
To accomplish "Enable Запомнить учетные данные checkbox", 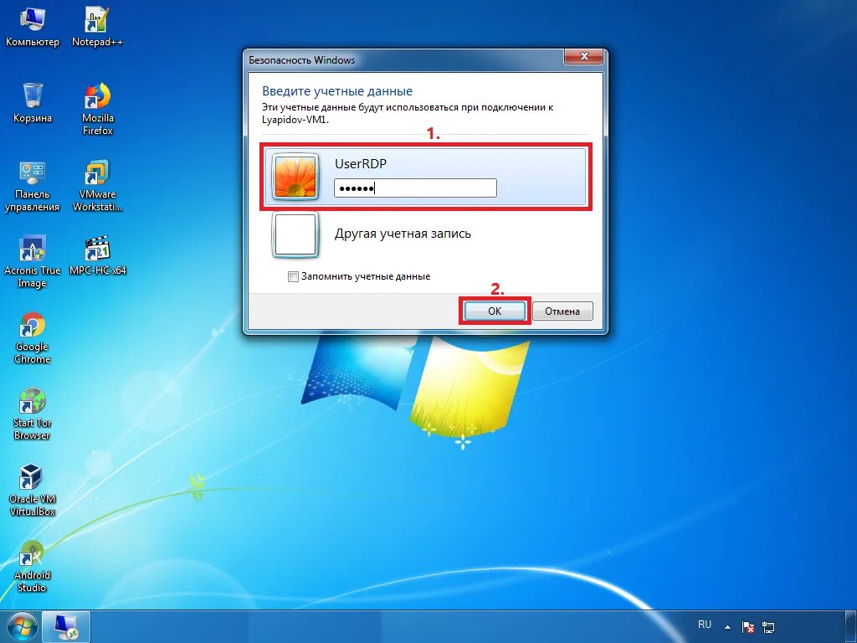I will pyautogui.click(x=293, y=276).
